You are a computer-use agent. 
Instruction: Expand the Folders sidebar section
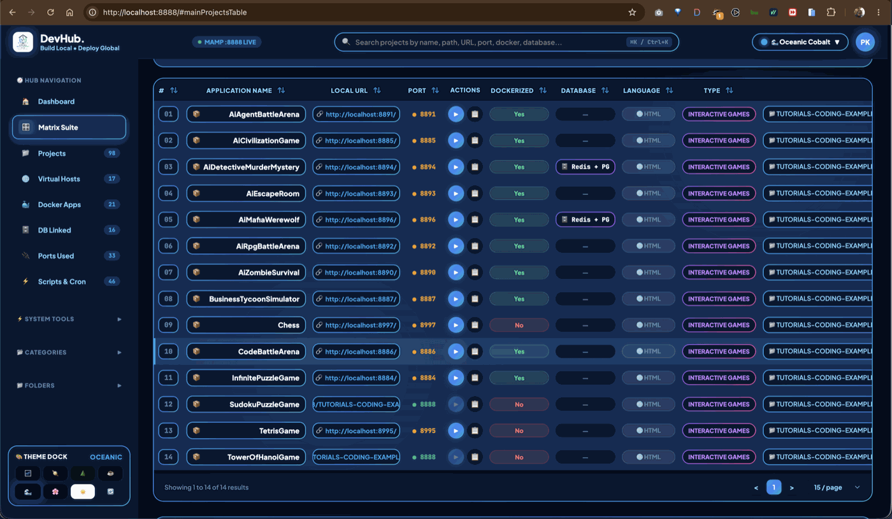(x=69, y=385)
